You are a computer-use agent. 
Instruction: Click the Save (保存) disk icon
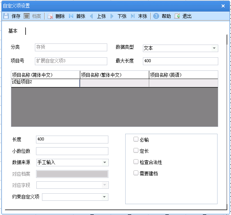click(6, 16)
